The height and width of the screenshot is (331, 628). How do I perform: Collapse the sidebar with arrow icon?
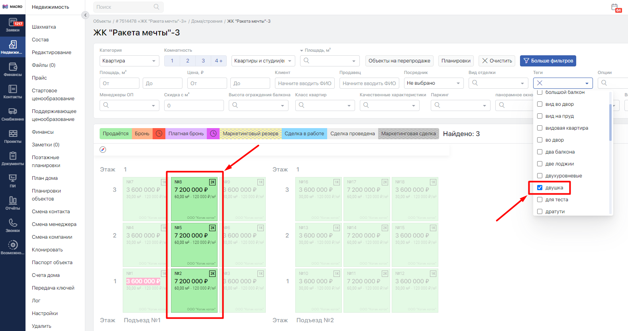pyautogui.click(x=85, y=15)
